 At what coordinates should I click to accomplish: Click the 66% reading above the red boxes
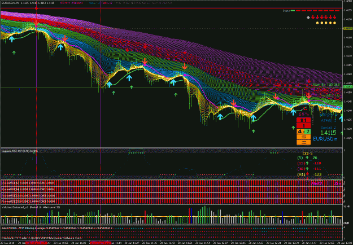click(x=304, y=114)
